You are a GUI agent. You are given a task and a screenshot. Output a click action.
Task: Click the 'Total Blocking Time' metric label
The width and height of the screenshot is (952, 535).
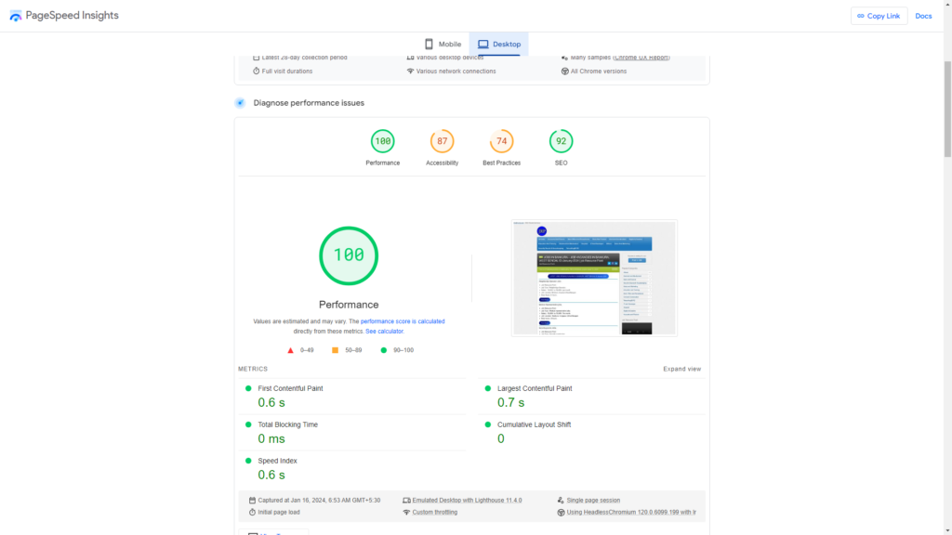coord(288,424)
